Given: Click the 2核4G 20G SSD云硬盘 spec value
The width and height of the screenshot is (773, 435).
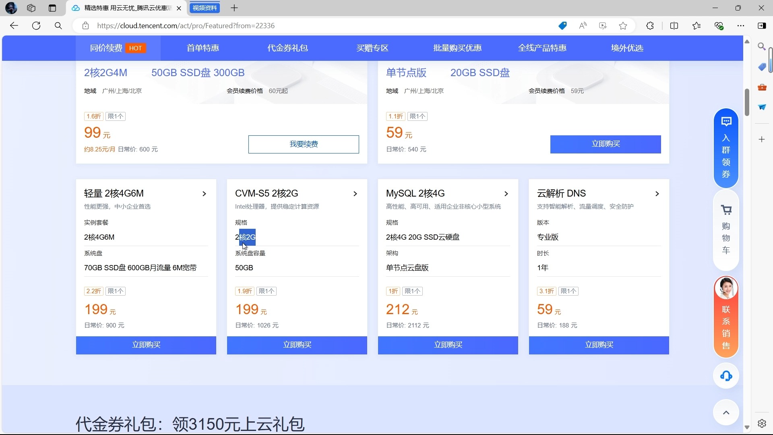Looking at the screenshot, I should (423, 237).
